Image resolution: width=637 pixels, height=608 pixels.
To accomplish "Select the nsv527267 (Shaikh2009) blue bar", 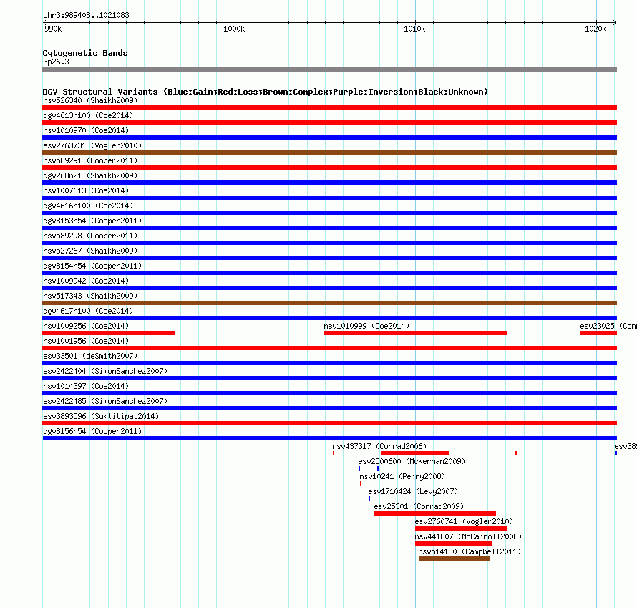I will click(x=329, y=258).
